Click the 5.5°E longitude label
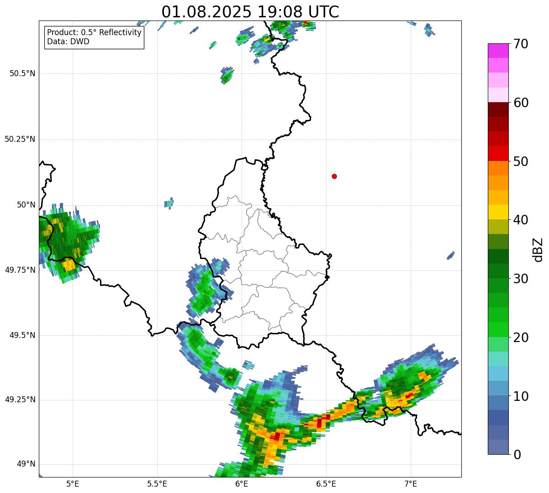 click(x=157, y=484)
